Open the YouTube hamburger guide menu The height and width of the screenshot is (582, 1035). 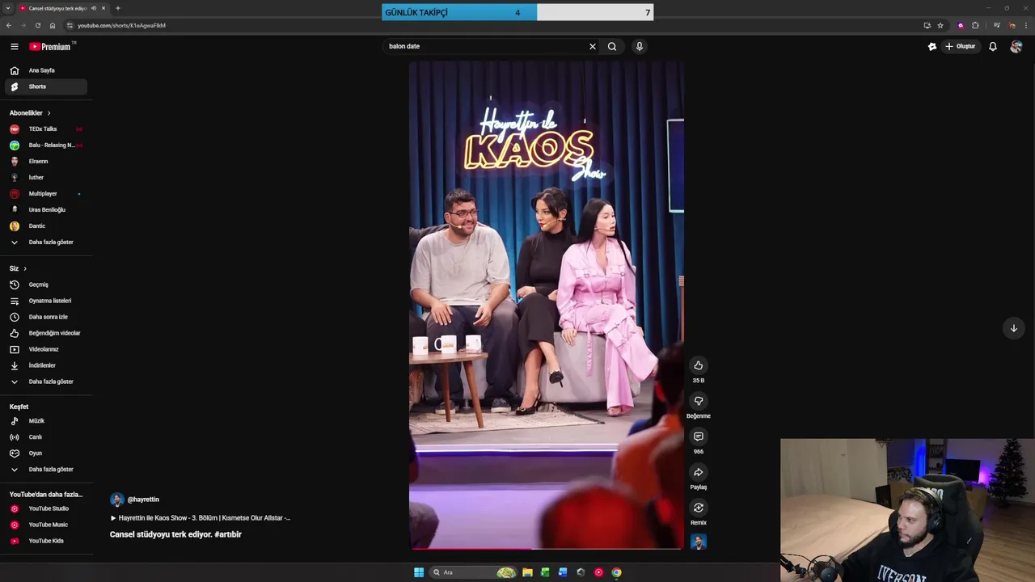14,47
